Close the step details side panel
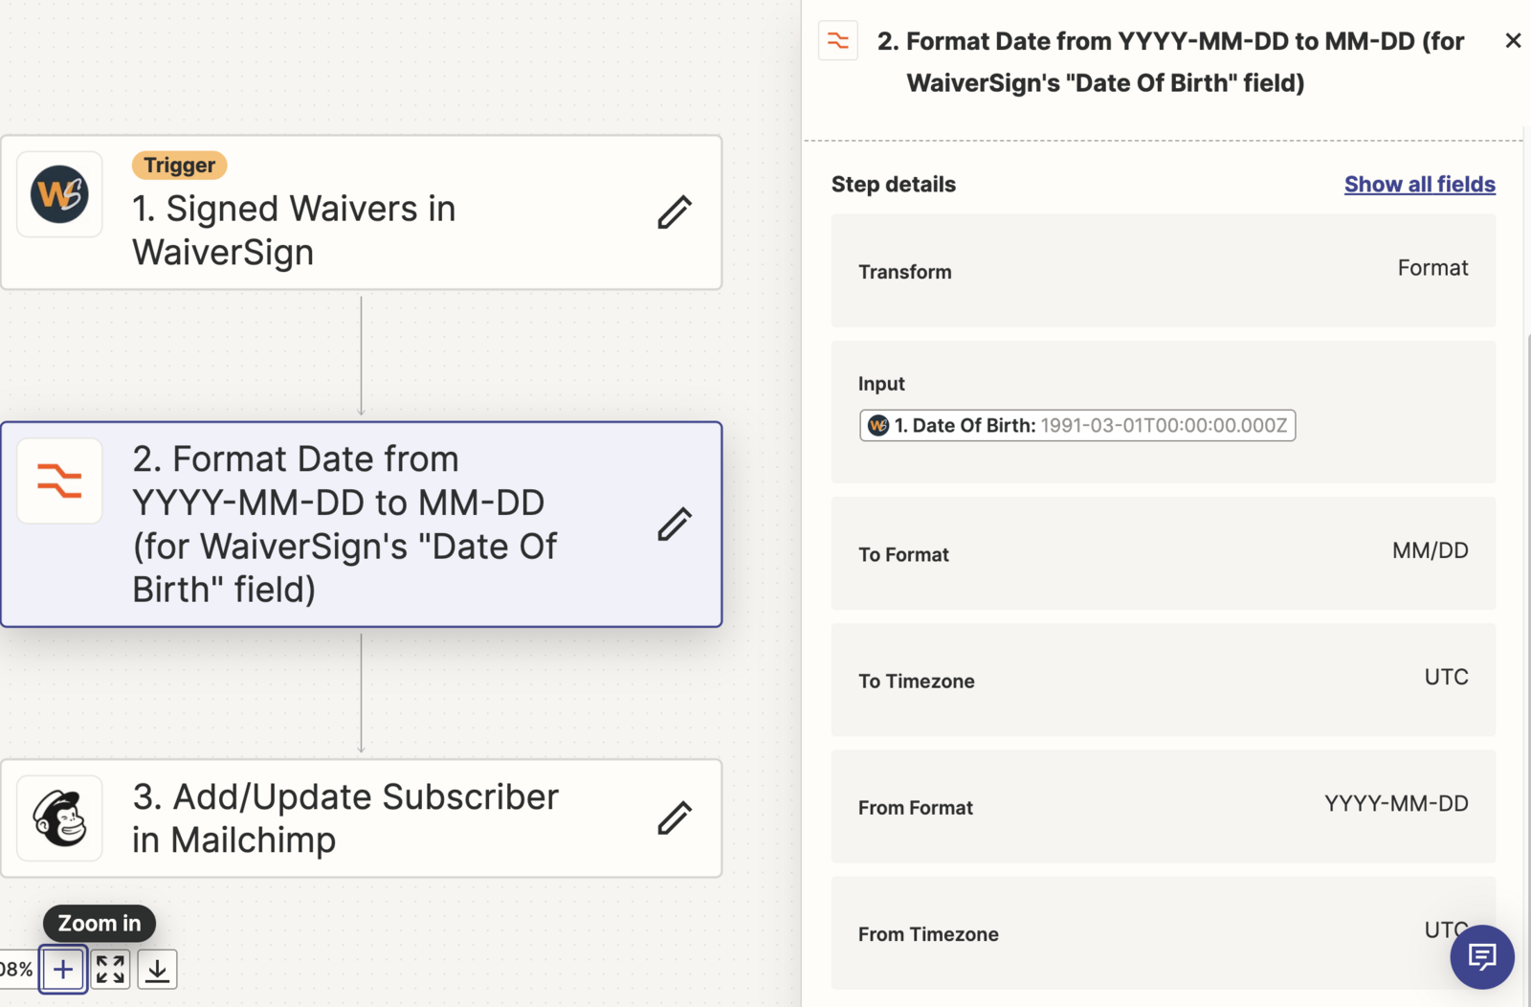Screen dimensions: 1531x1007 pyautogui.click(x=1513, y=40)
